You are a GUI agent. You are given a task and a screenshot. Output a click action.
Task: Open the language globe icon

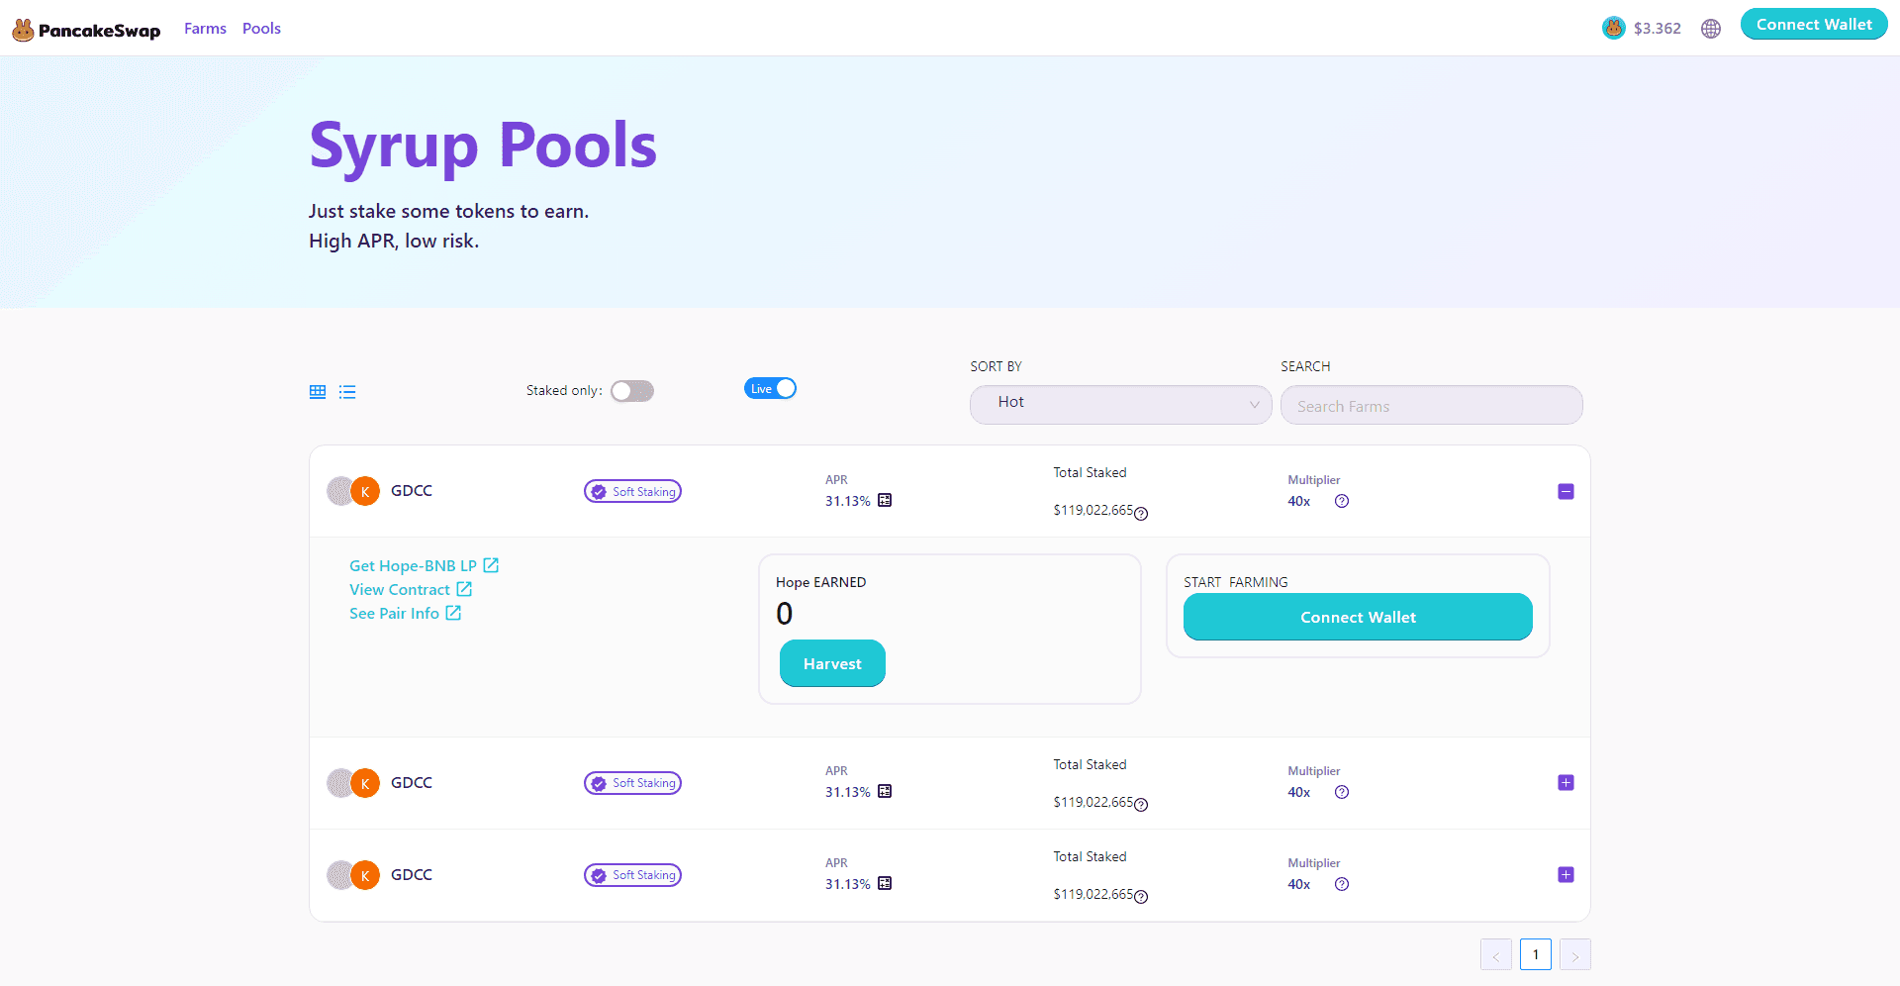1711,29
